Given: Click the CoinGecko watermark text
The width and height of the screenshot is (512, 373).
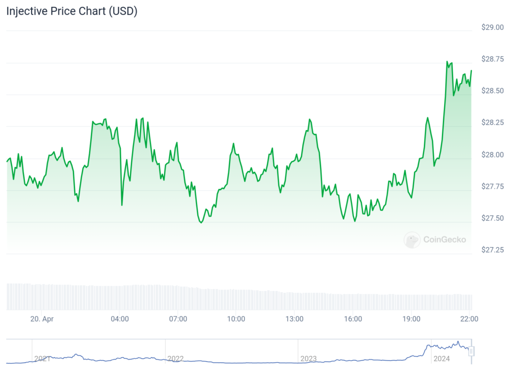Looking at the screenshot, I should [444, 240].
